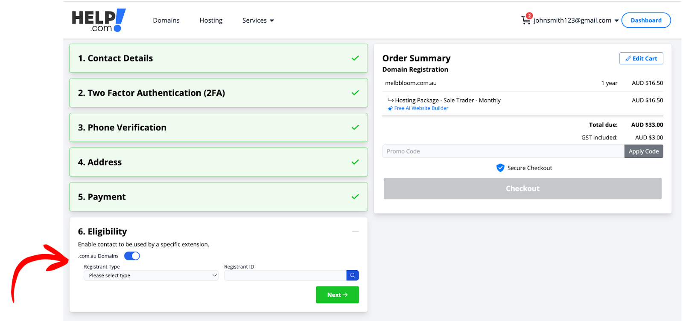This screenshot has height=321, width=683.
Task: Click the Edit Cart button
Action: pos(641,58)
